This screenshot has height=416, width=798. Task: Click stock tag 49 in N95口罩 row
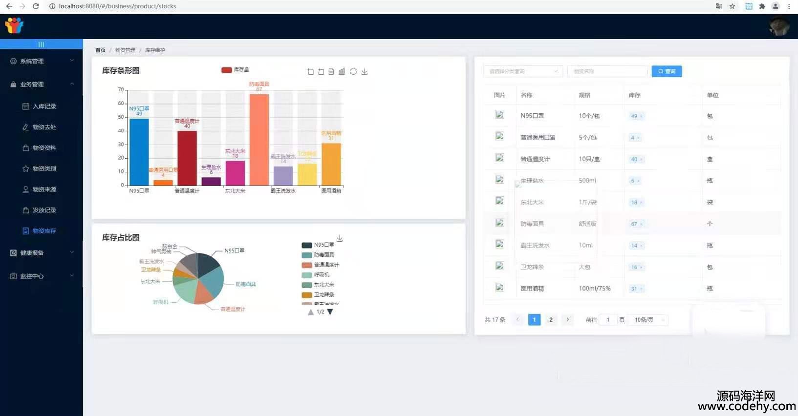(636, 116)
